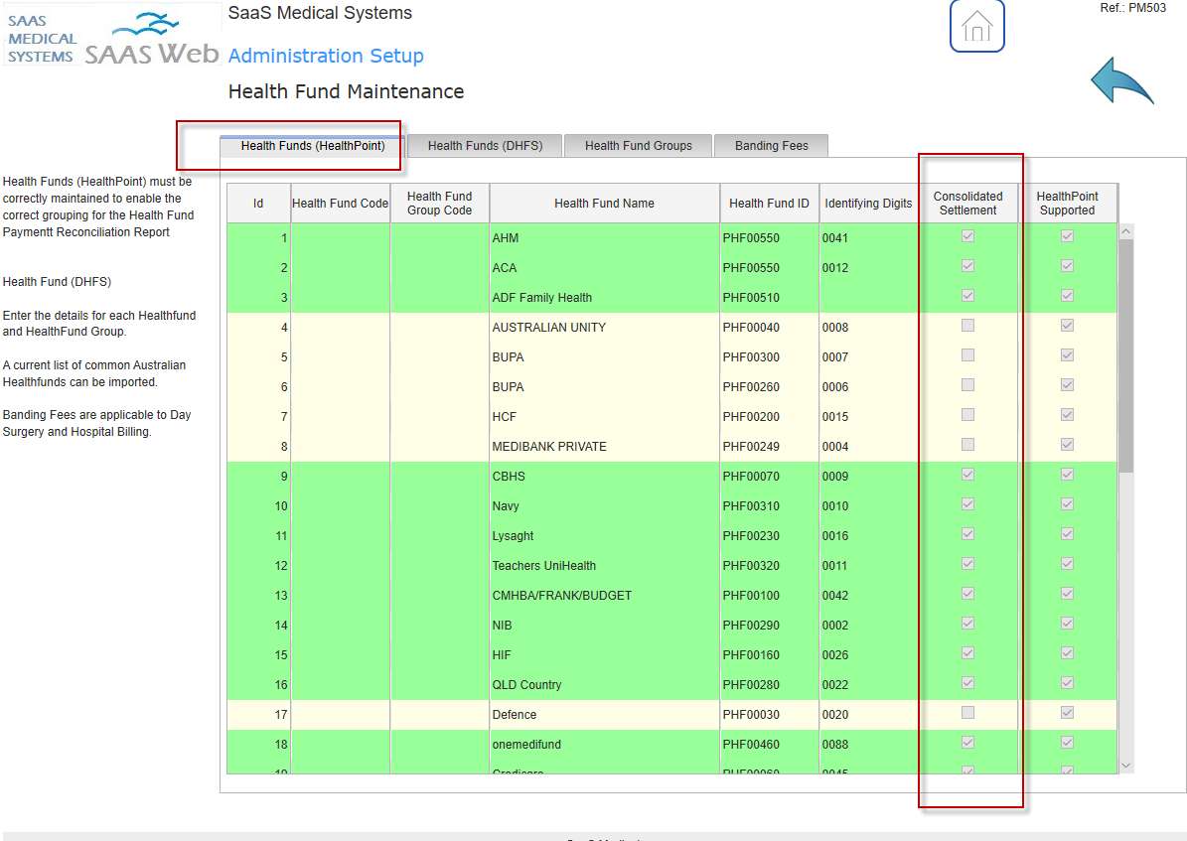This screenshot has width=1187, height=841.
Task: Click the Identifying Digits column header
Action: coord(868,203)
